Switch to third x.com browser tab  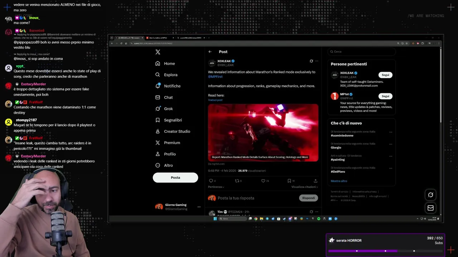pyautogui.click(x=192, y=38)
